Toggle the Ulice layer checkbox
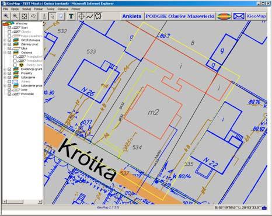The width and height of the screenshot is (272, 216). tap(9, 48)
